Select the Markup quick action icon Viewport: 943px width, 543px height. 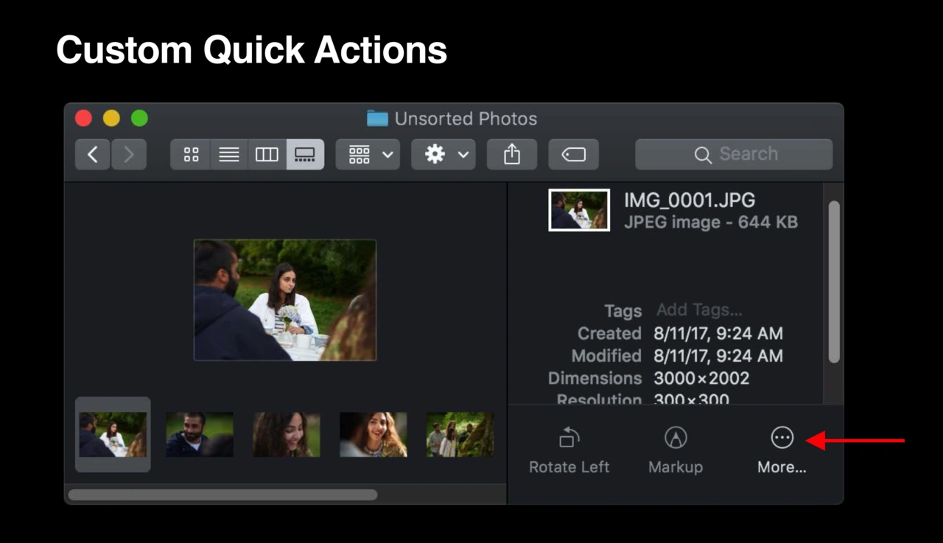click(675, 437)
